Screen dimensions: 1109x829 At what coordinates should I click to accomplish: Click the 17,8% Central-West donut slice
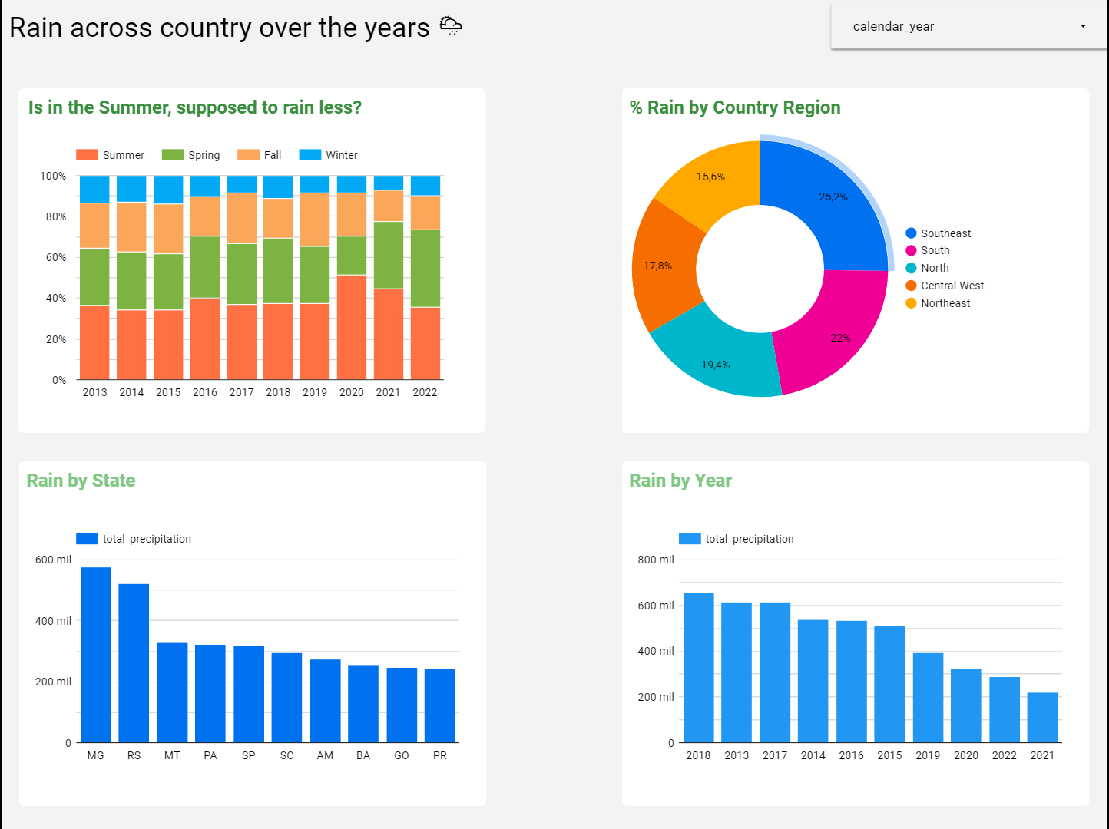(658, 266)
